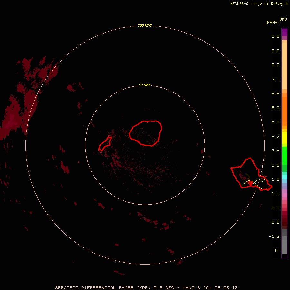Click the 9.0 scale value

tap(275, 51)
